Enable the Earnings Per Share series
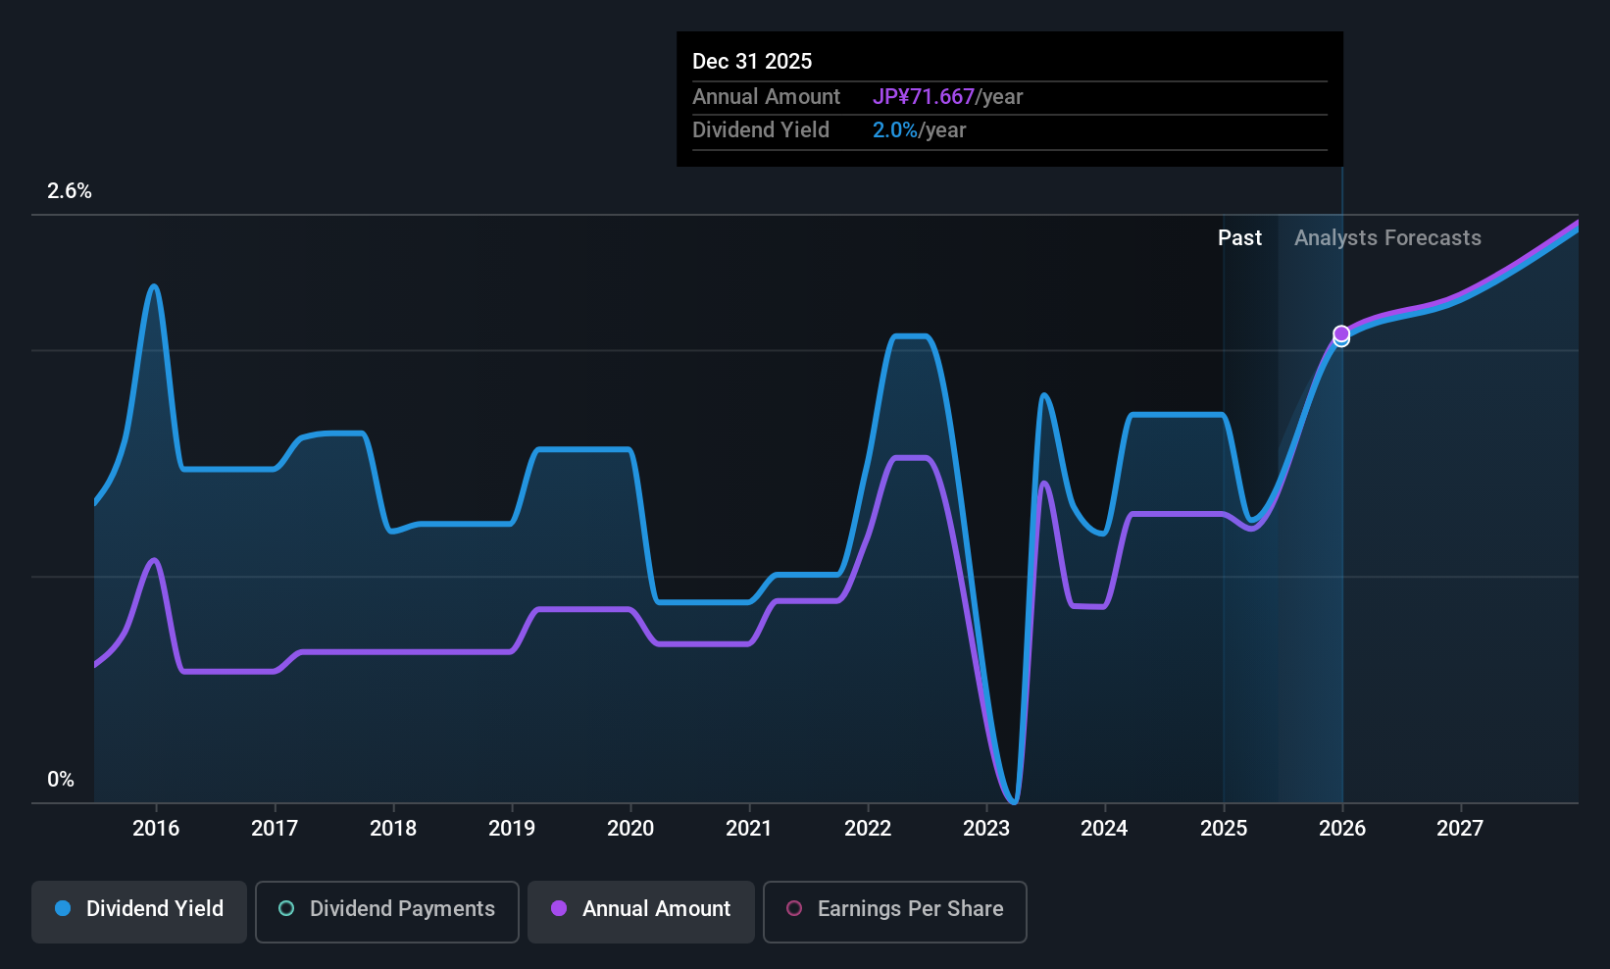The image size is (1610, 969). (894, 911)
